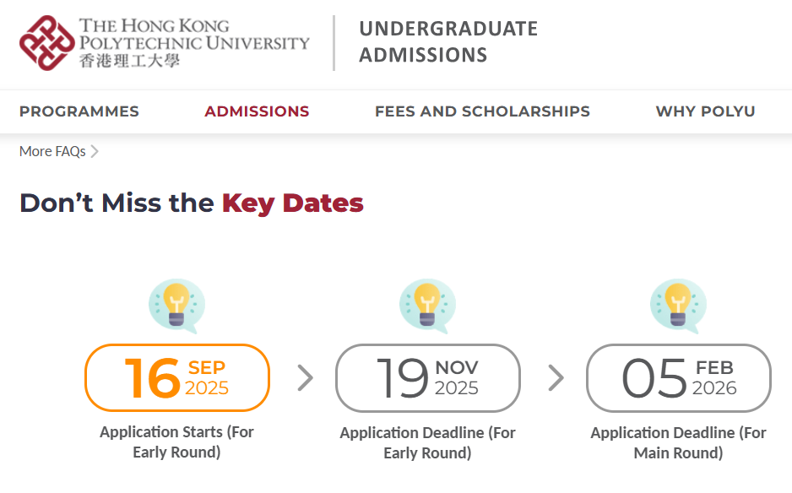Select the 19 Nov 2025 date box
Screen dimensions: 792x493
[x=428, y=378]
